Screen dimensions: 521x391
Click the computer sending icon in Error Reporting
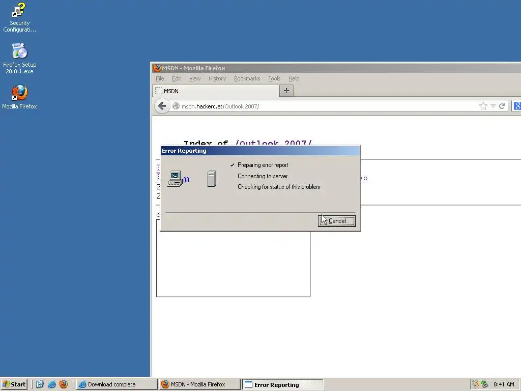(178, 179)
